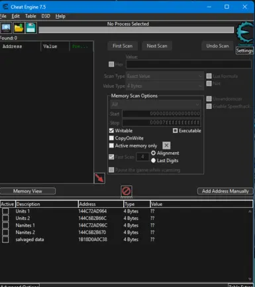
Task: Toggle the Unrandomizer checkbox
Action: coord(209,99)
